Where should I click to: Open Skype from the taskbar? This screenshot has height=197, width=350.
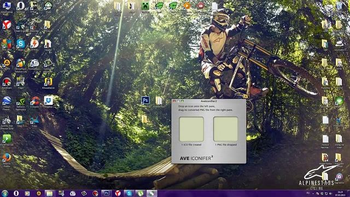(129, 193)
